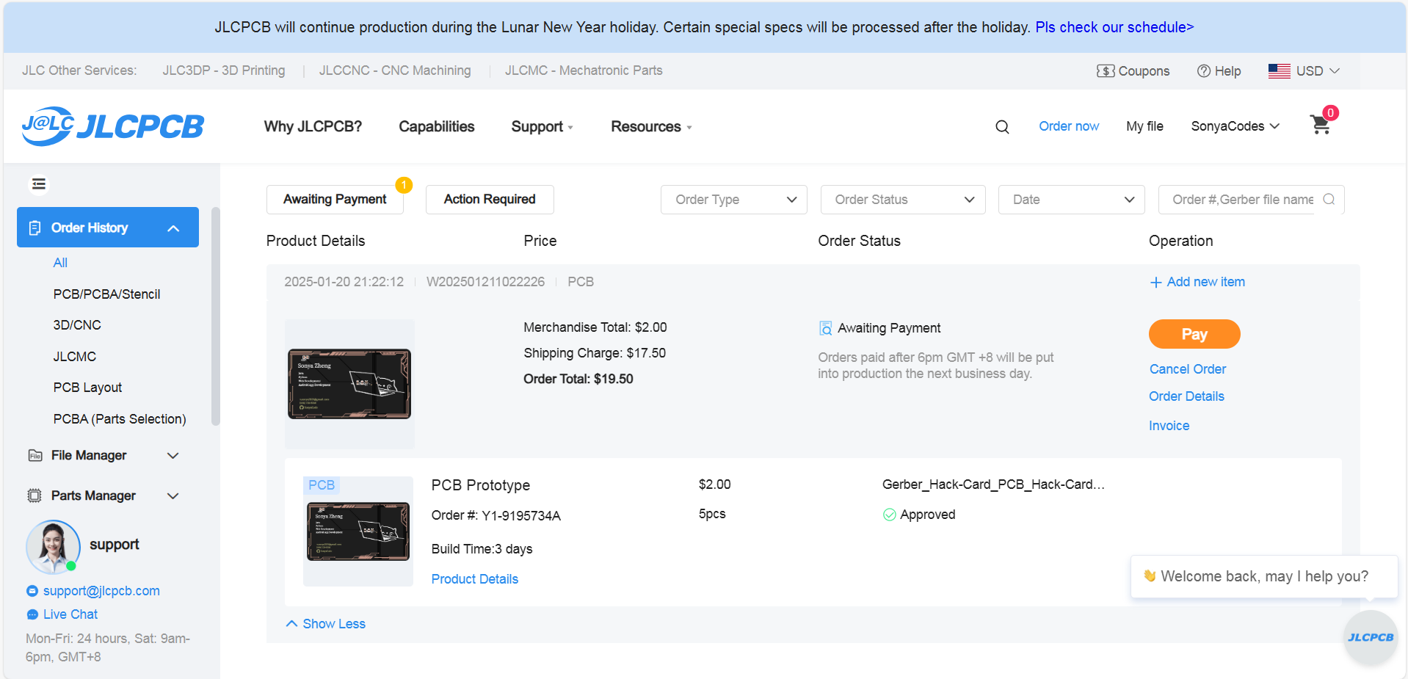Select JLCMC in sidebar
The height and width of the screenshot is (679, 1408).
click(x=75, y=357)
